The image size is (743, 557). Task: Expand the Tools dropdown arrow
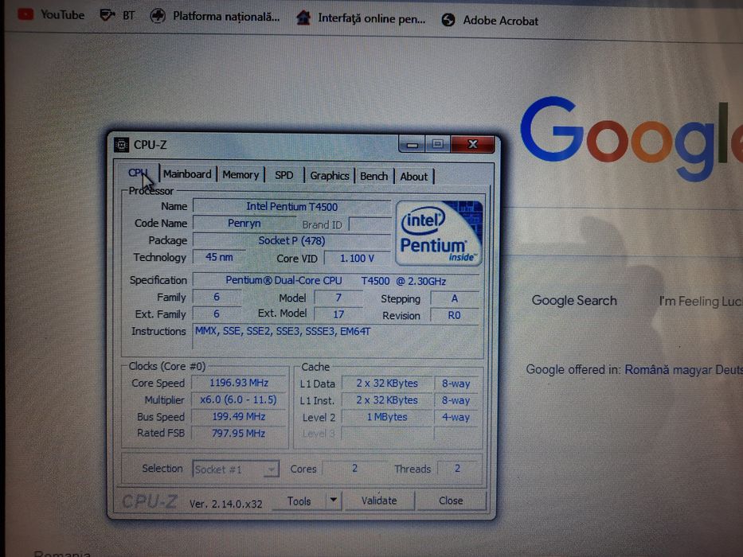pyautogui.click(x=334, y=500)
